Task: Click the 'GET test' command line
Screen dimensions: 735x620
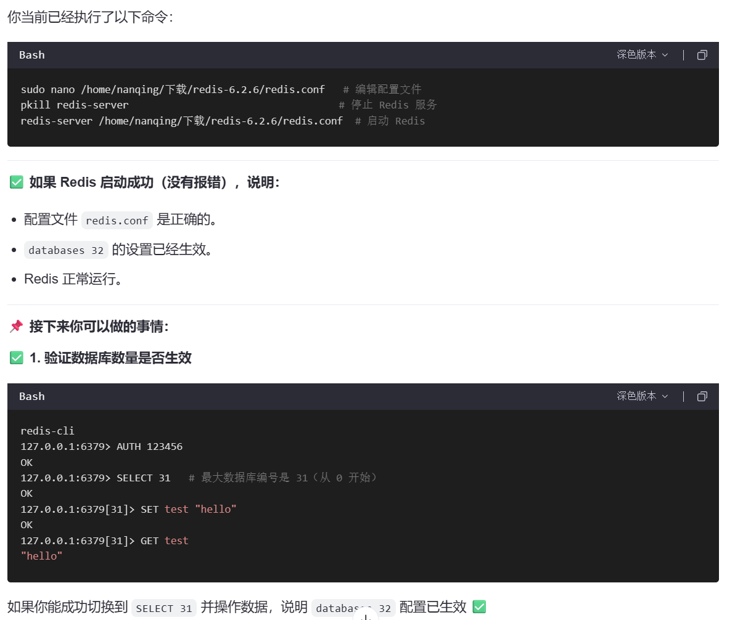Action: click(x=104, y=540)
